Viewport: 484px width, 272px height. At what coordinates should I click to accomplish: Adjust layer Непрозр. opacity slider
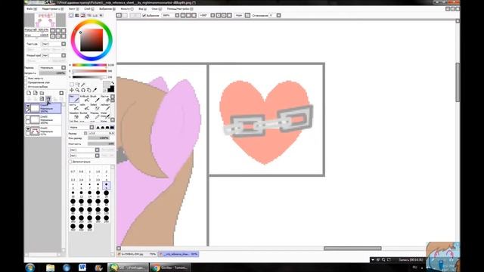click(52, 73)
